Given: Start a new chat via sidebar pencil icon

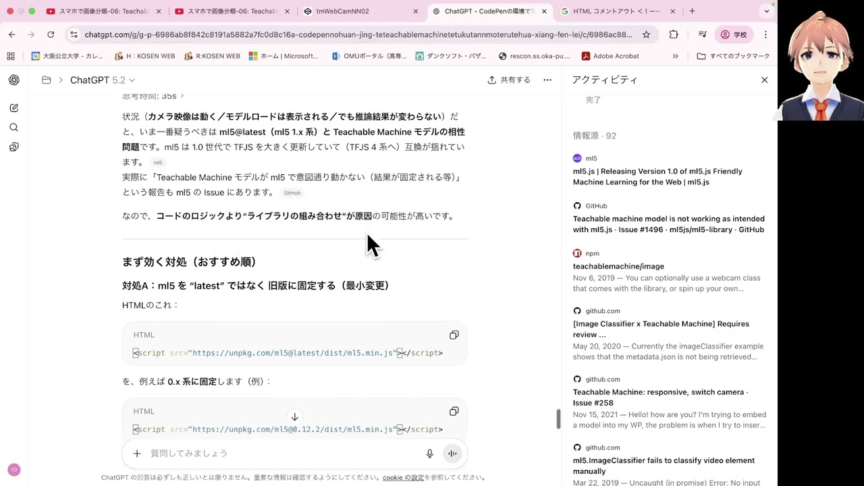Looking at the screenshot, I should click(13, 108).
